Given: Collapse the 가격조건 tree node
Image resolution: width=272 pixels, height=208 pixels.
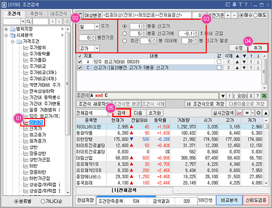Looking at the screenshot, I should point(13,42).
